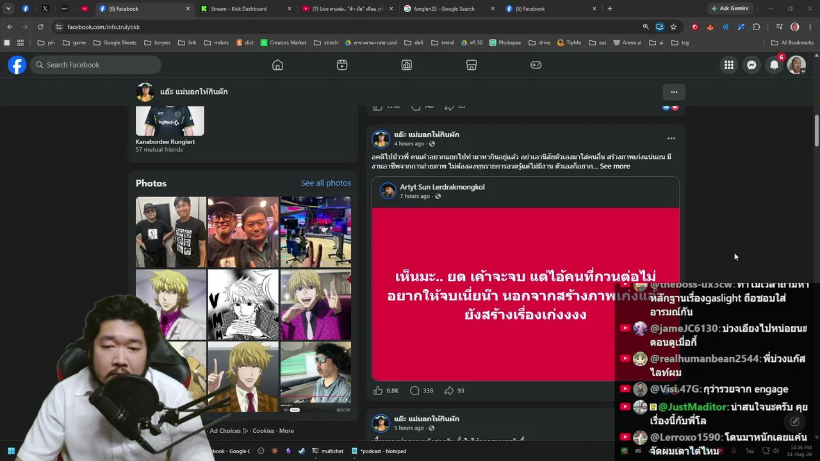This screenshot has height=461, width=820.
Task: Go to the Facebook Home icon
Action: 277,65
